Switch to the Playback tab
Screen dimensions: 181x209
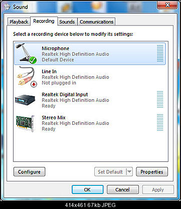click(19, 22)
